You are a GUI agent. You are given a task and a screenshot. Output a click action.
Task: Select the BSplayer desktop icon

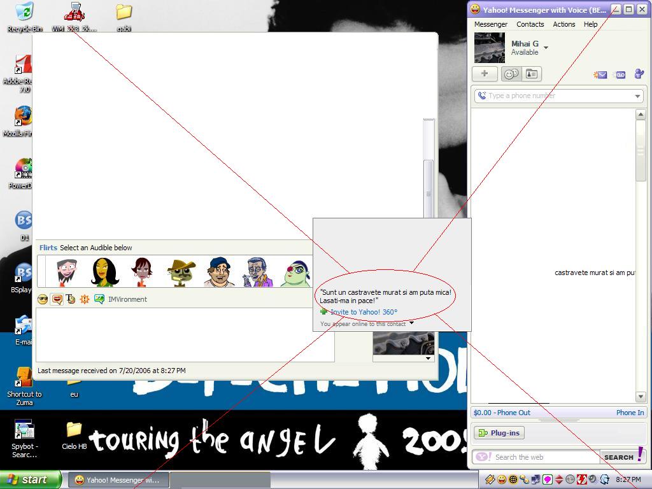(22, 278)
